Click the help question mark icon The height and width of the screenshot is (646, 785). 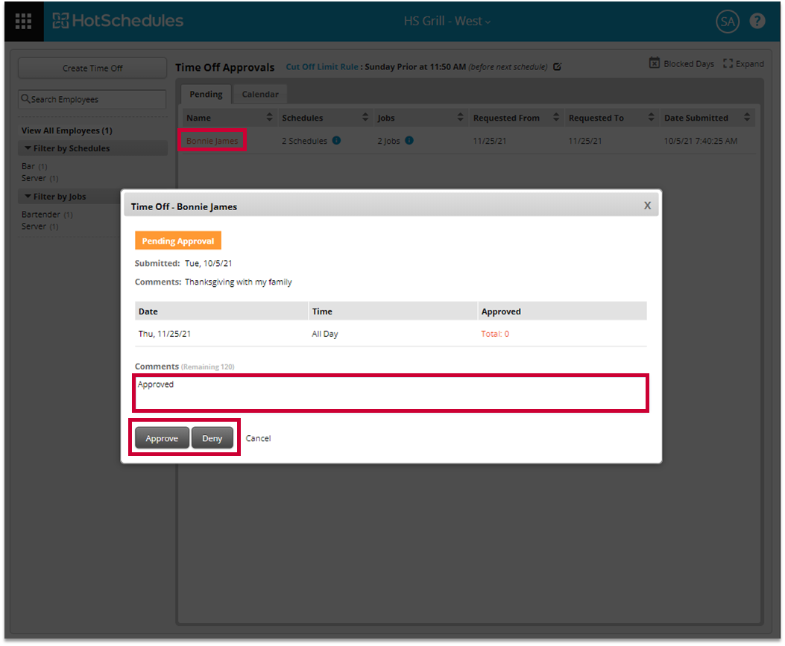[757, 22]
